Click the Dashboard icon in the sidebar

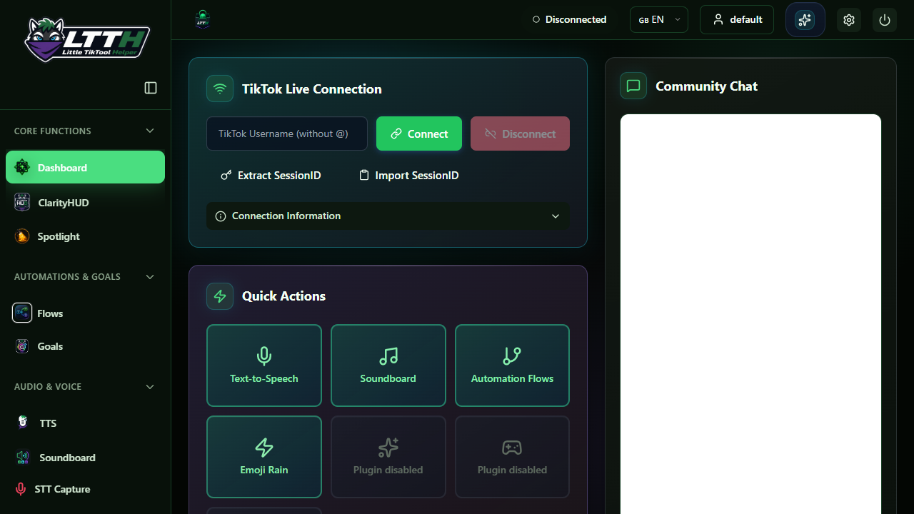pyautogui.click(x=22, y=168)
